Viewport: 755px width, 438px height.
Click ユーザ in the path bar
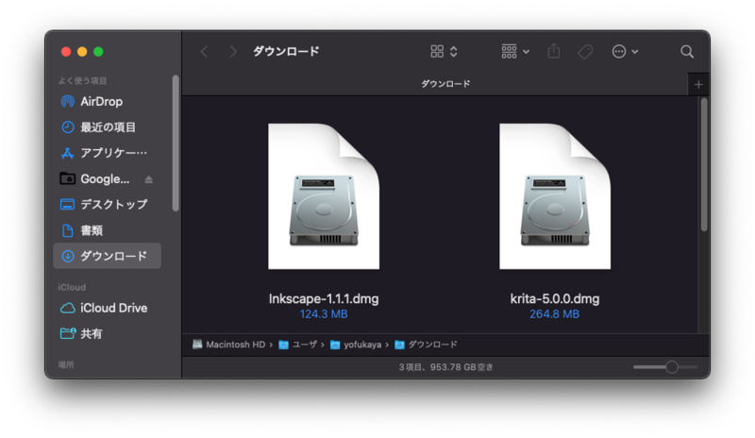tap(298, 345)
